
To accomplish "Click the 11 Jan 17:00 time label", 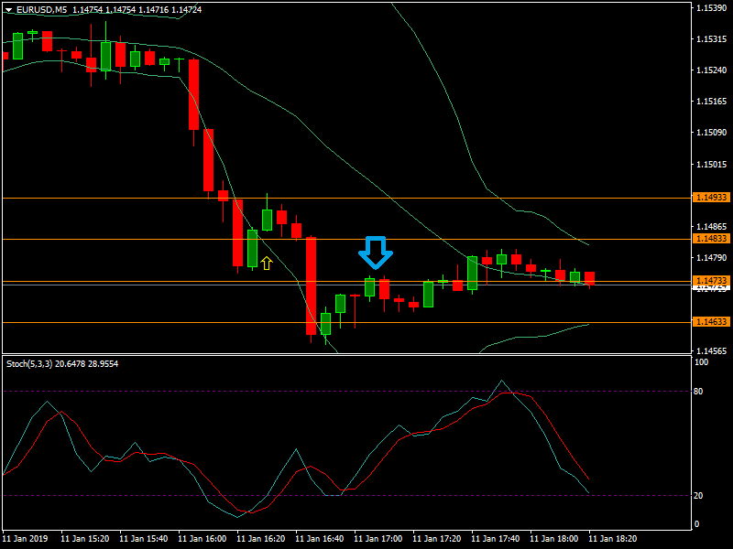I will 377,539.
